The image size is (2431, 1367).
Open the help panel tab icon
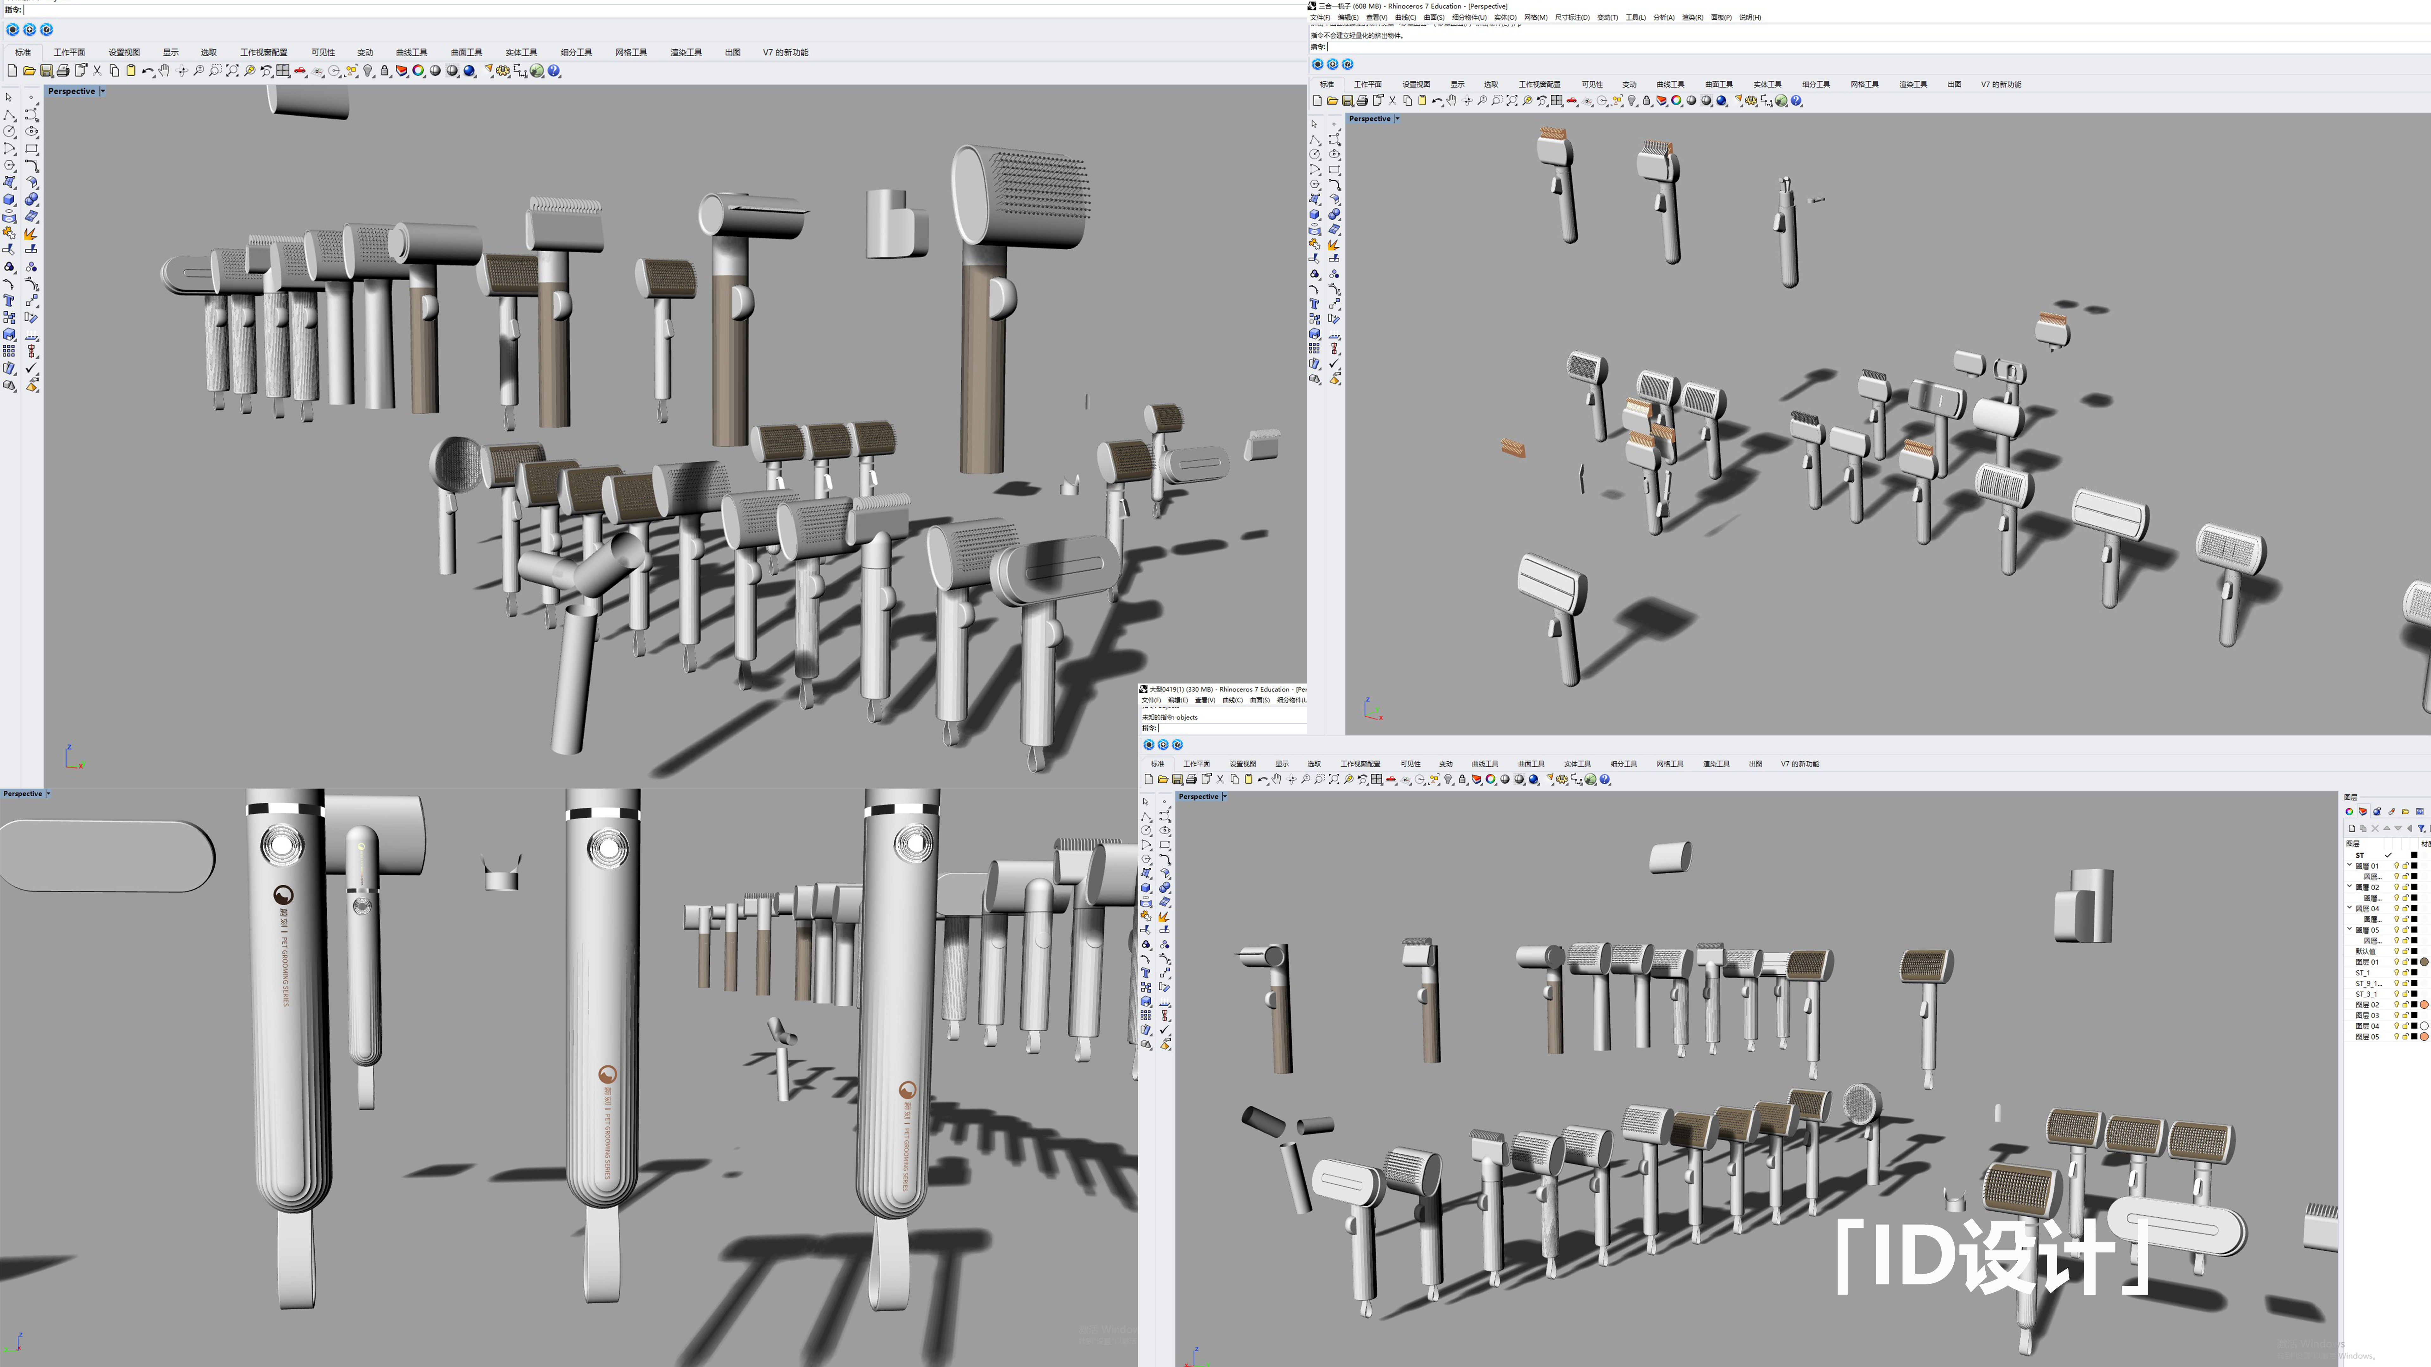click(x=2420, y=811)
